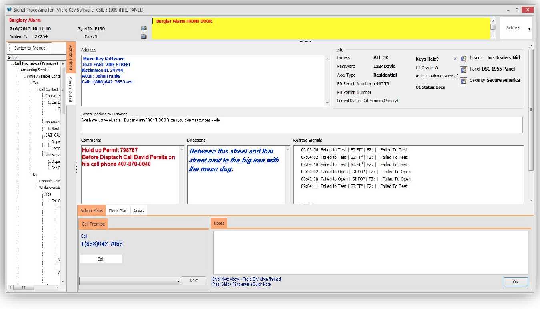Switch to the Floor Plan tab
The height and width of the screenshot is (309, 540).
pos(118,210)
